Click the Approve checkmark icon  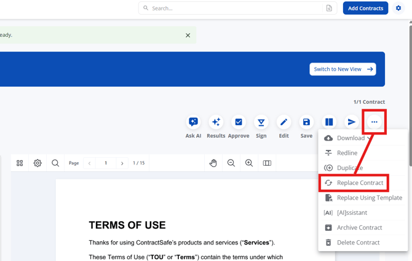pos(239,122)
